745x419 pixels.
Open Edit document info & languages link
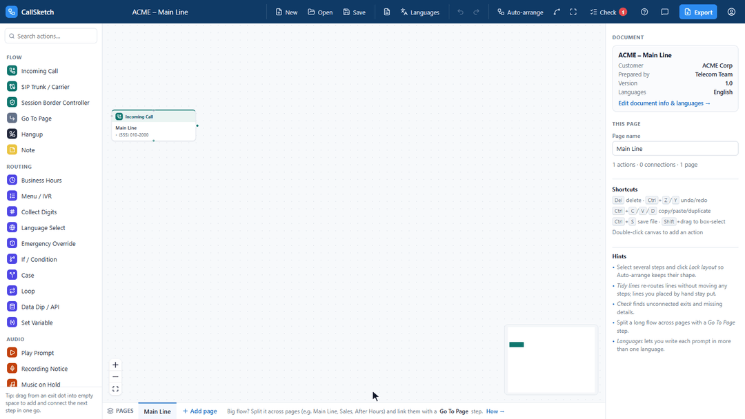point(664,103)
